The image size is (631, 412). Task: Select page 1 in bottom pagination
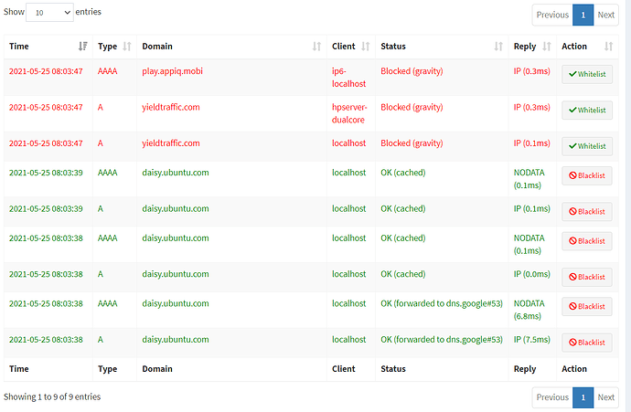(x=583, y=397)
